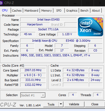Open the Memory tab

click(46, 11)
